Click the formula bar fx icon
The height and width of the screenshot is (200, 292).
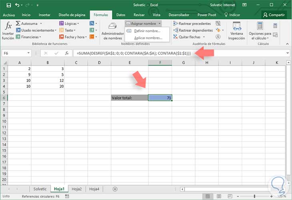(67, 53)
